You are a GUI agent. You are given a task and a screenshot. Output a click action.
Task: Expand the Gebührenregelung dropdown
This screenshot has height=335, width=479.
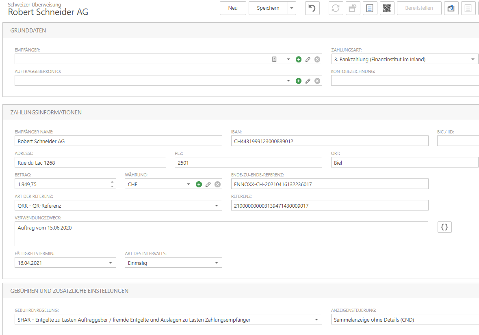[316, 320]
